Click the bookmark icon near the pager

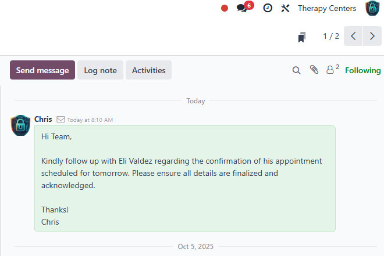click(x=302, y=37)
